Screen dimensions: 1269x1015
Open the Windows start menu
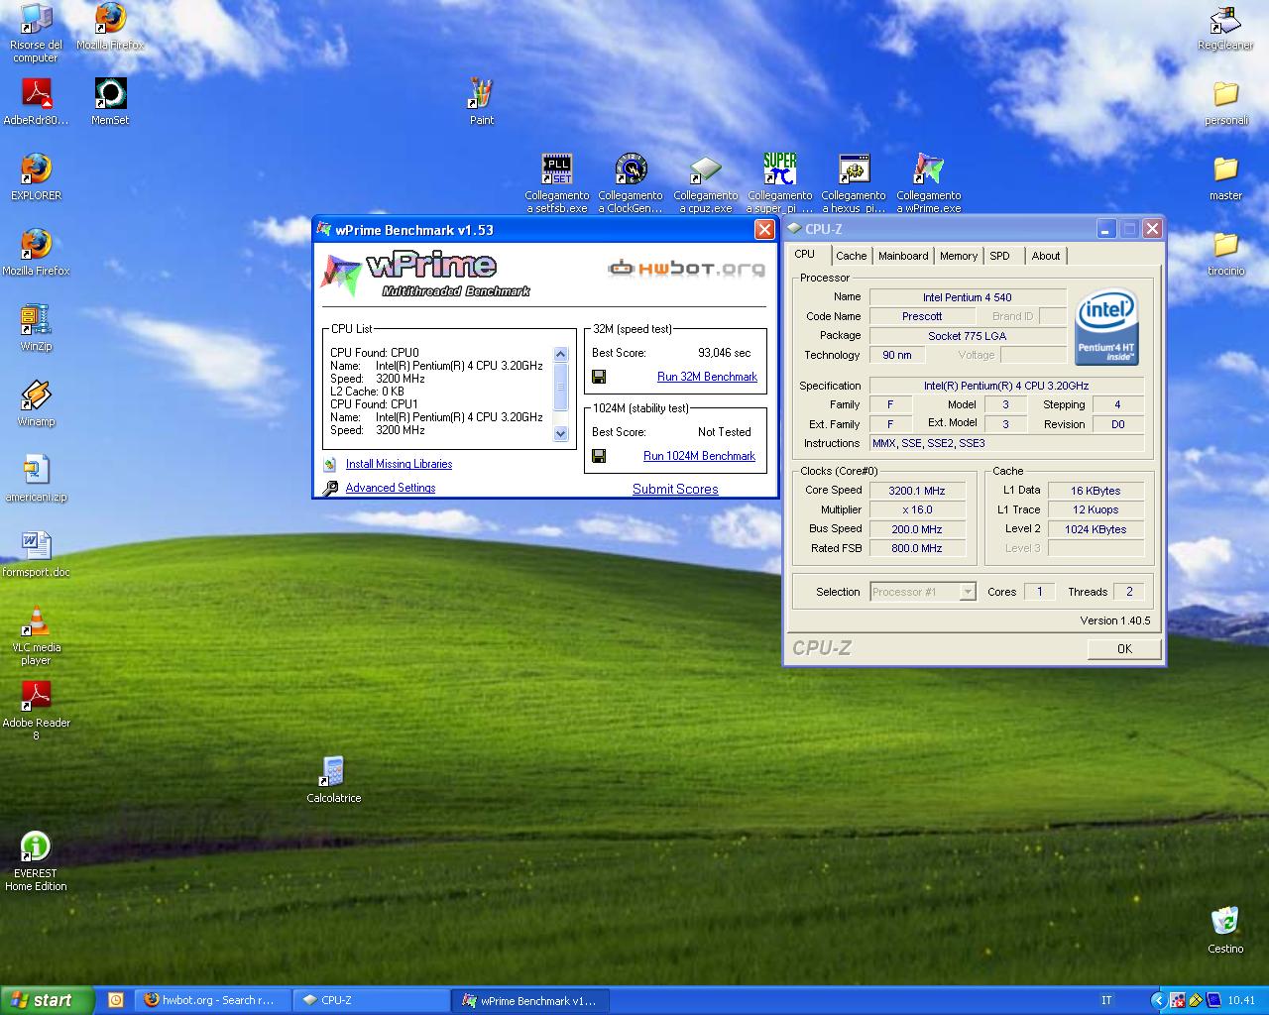(x=47, y=1000)
